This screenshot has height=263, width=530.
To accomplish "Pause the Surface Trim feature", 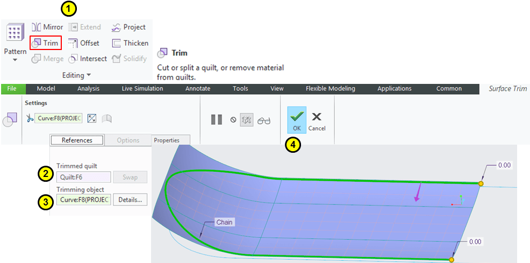I will (x=217, y=120).
